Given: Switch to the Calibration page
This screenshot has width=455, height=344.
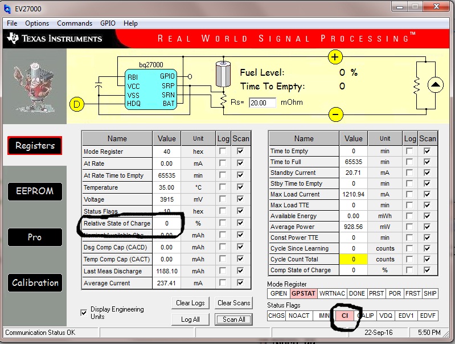Looking at the screenshot, I should 35,282.
